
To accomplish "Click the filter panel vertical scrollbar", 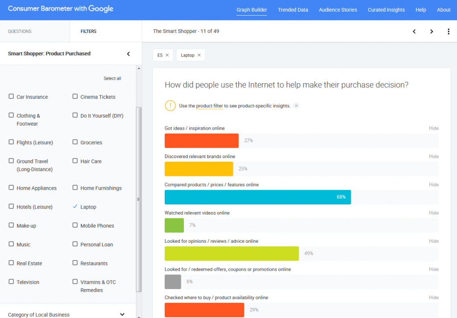I will pos(139,199).
